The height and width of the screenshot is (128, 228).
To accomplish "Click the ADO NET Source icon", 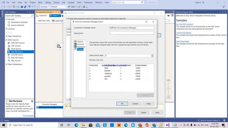I will tap(9, 43).
